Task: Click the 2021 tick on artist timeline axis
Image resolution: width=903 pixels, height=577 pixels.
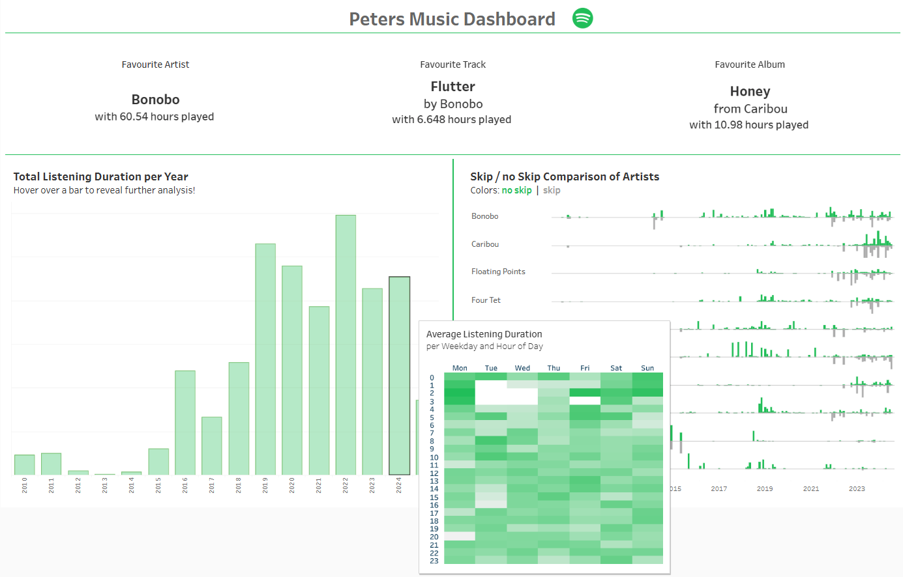Action: click(811, 488)
